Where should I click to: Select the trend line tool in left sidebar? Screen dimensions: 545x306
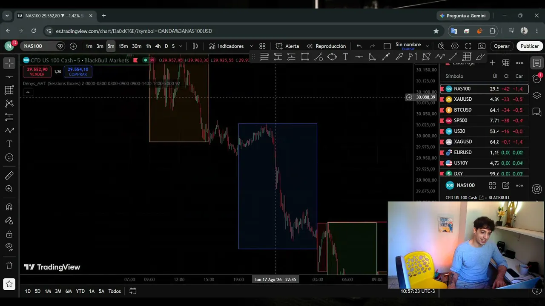[9, 76]
